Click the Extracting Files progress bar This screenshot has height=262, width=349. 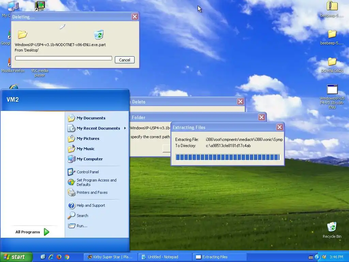(x=227, y=157)
